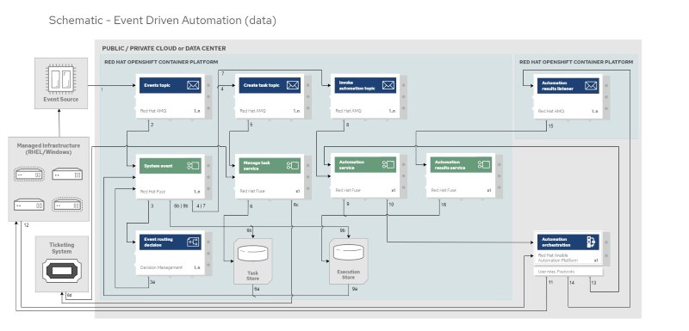
Task: Click the '3a' step label
Action: coord(152,282)
